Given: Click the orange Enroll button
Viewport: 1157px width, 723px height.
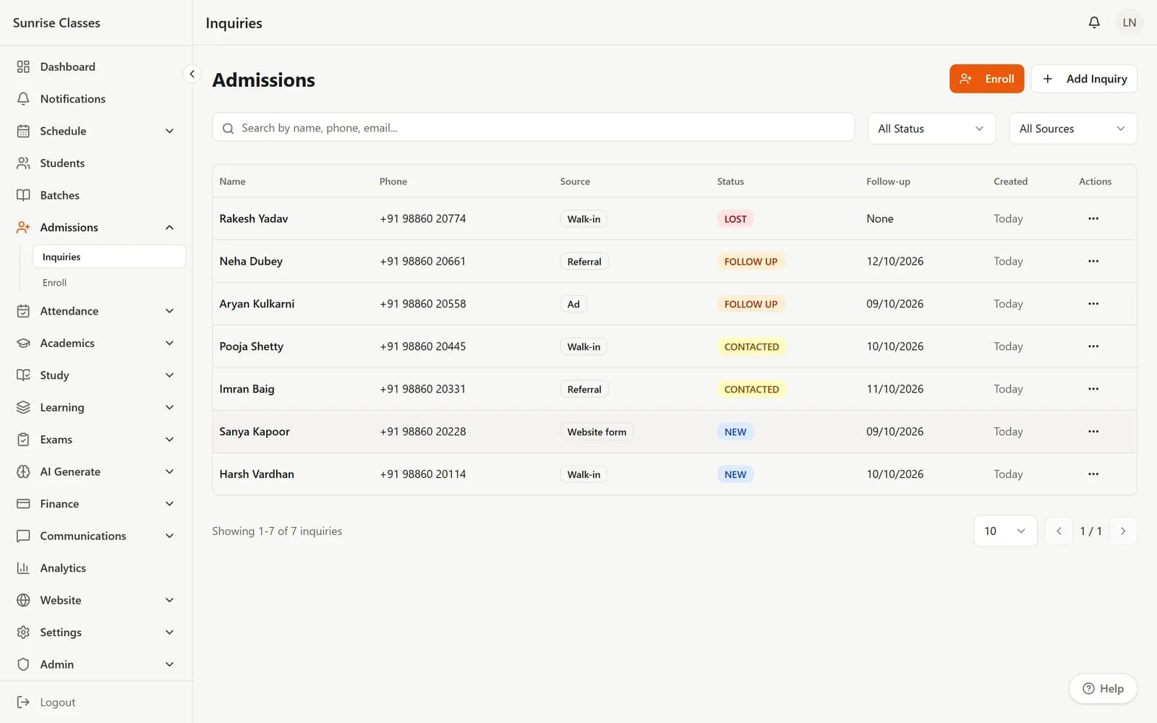Looking at the screenshot, I should [986, 79].
